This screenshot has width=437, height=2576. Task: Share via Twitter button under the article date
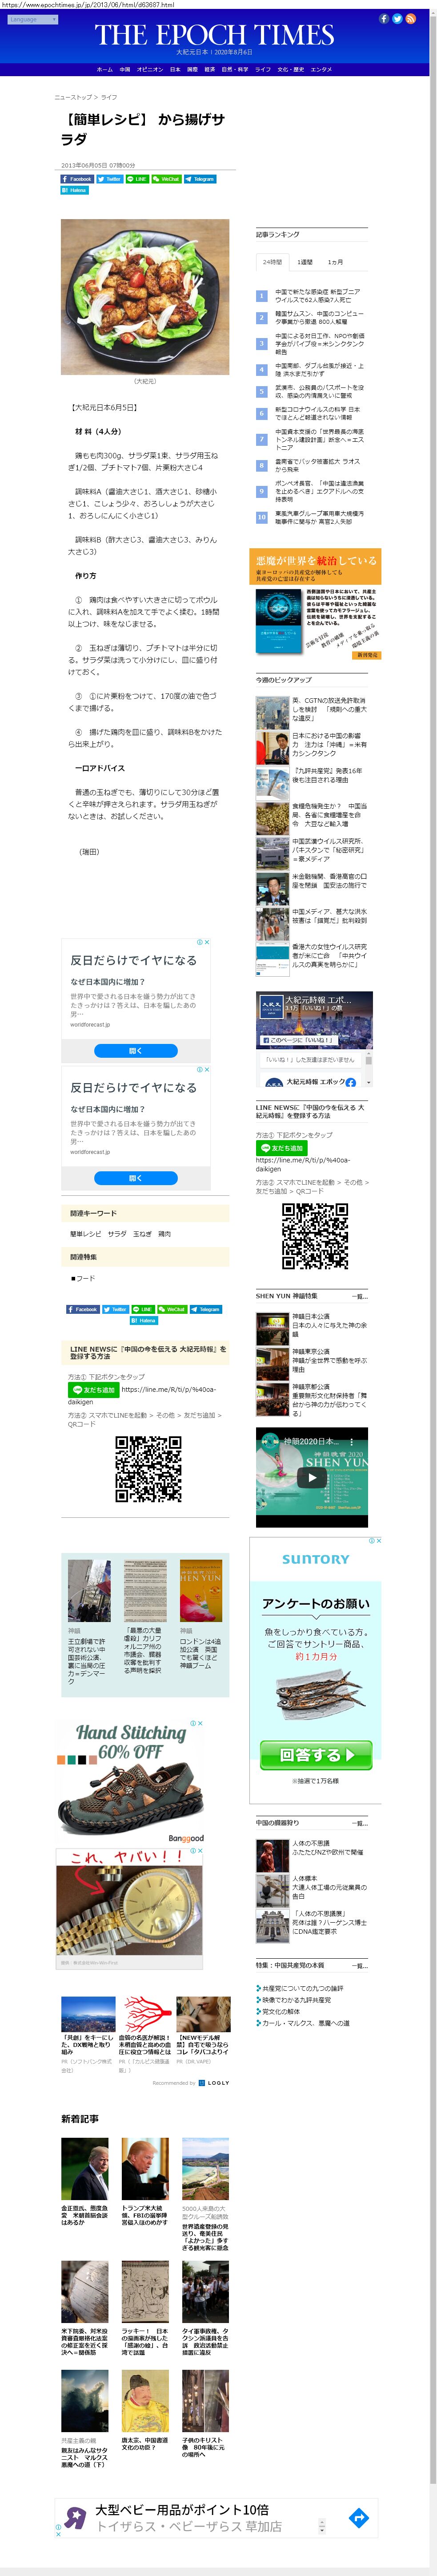point(110,179)
